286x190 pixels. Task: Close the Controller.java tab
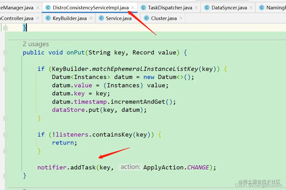[x=38, y=18]
